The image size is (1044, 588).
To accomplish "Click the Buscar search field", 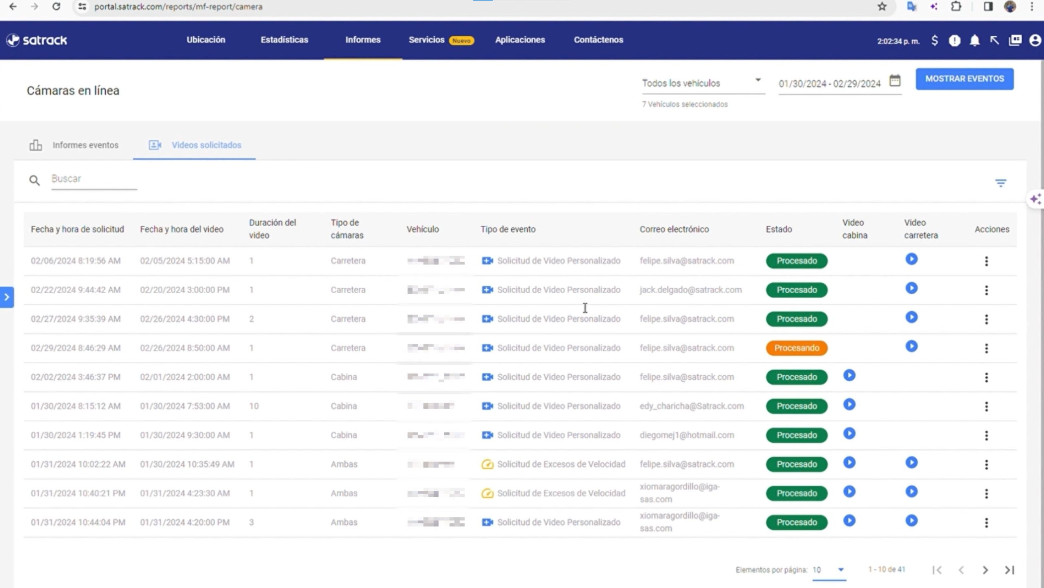I will [x=94, y=179].
